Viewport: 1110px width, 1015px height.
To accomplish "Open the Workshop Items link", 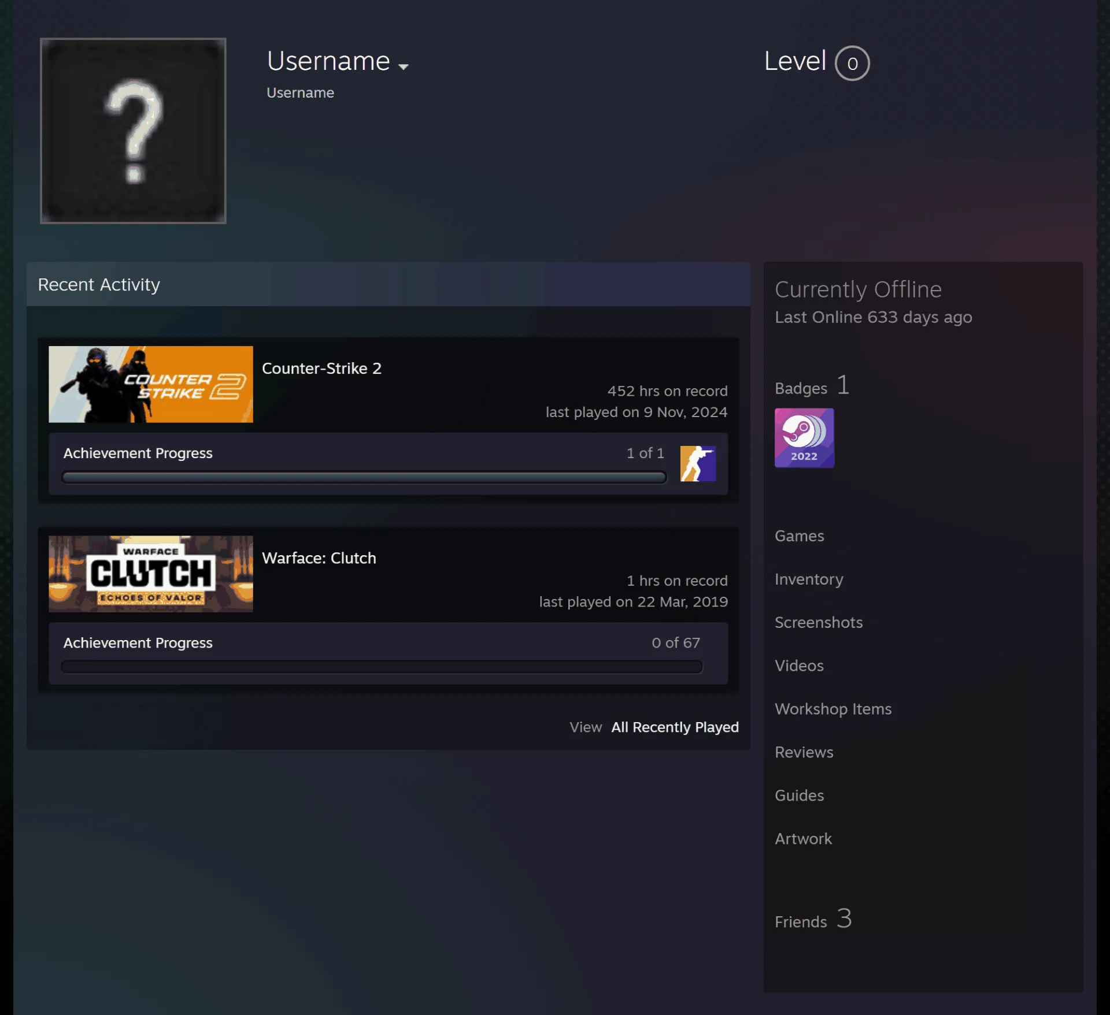I will tap(832, 709).
